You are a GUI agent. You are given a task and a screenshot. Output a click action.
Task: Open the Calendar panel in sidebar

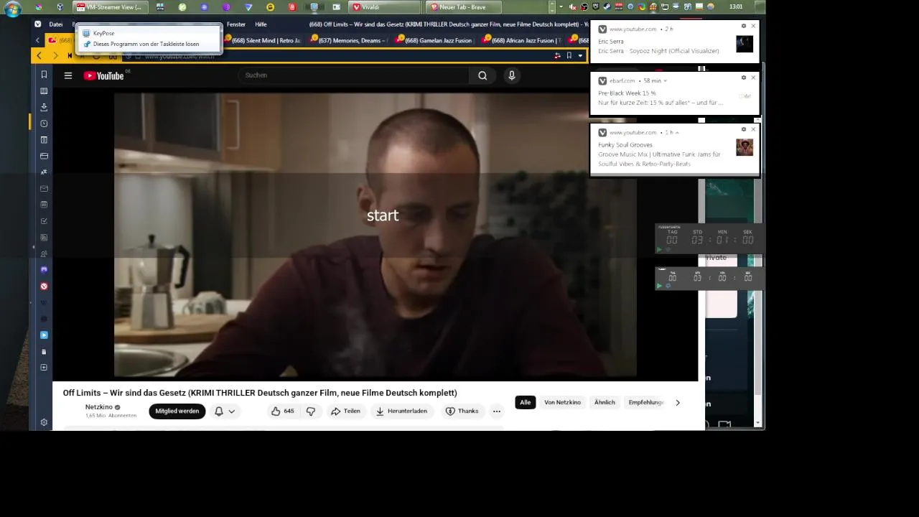(x=44, y=205)
